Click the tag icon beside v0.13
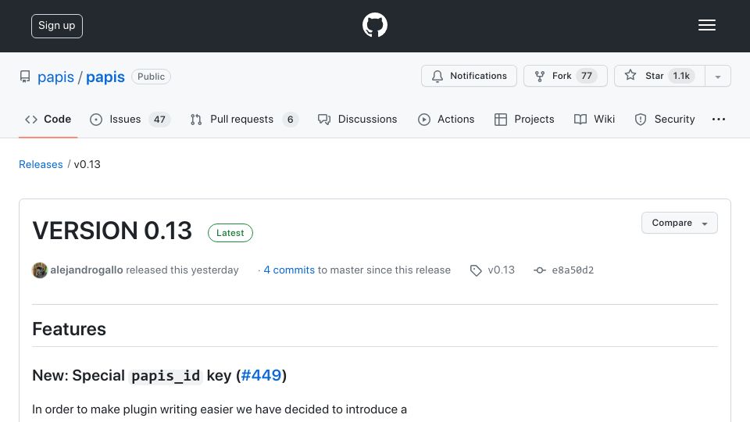The image size is (750, 422). click(476, 270)
